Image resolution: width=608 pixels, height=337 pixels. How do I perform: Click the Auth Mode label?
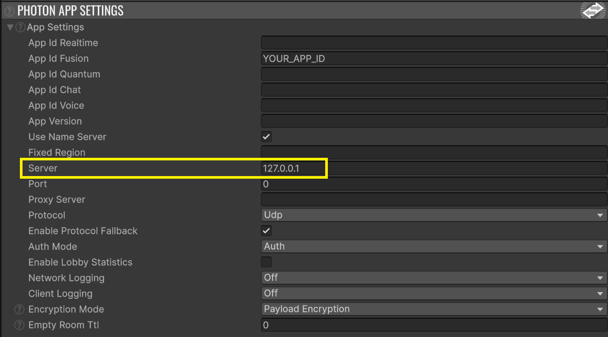tap(53, 247)
